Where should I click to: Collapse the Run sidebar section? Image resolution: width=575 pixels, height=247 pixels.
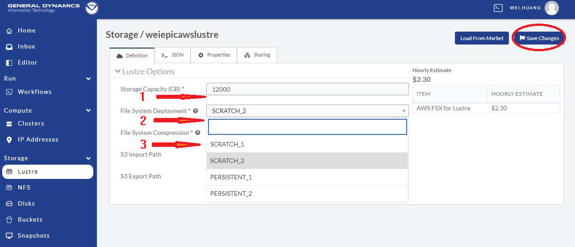pos(88,79)
